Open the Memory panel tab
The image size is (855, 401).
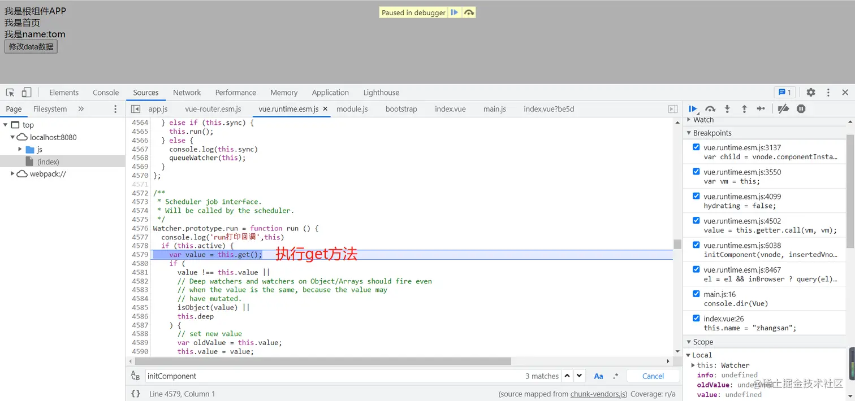coord(284,93)
